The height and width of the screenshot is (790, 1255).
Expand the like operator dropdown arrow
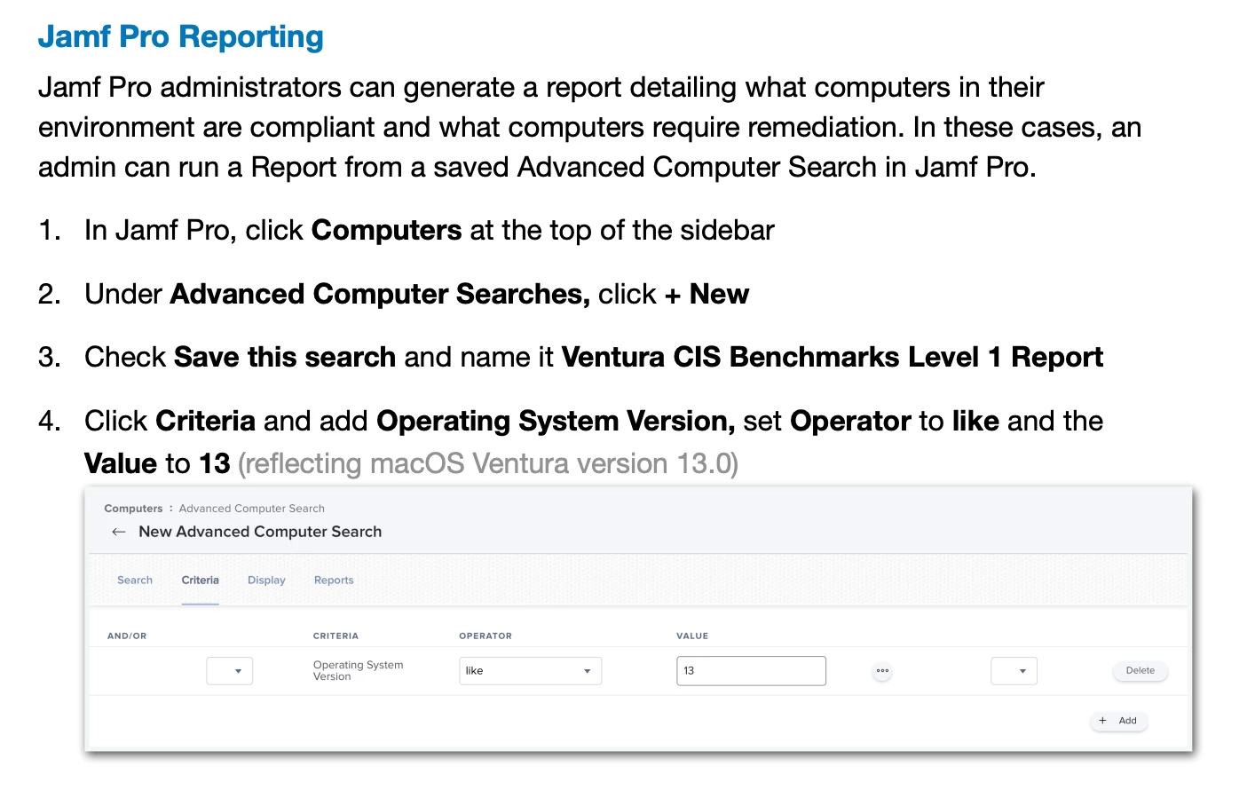tap(587, 671)
